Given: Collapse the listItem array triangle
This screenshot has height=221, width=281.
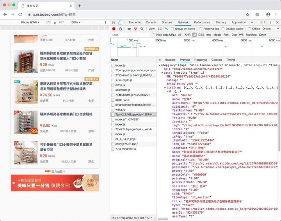Looking at the screenshot, I should (x=165, y=88).
